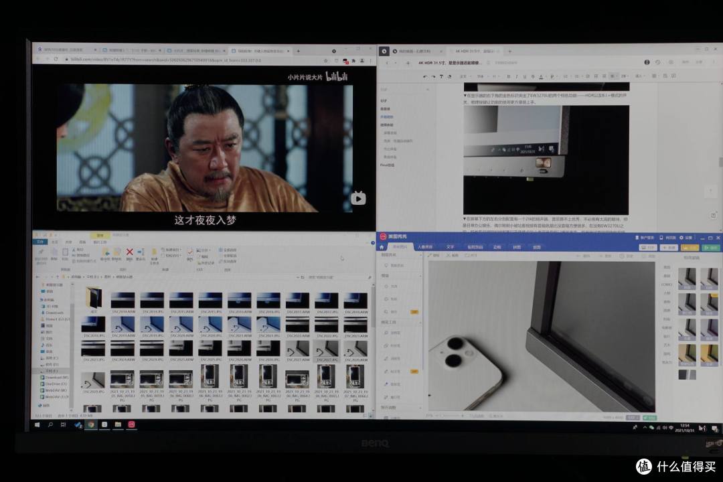The height and width of the screenshot is (482, 723).
Task: Bookmark the bilibili page with star icon
Action: (x=326, y=60)
